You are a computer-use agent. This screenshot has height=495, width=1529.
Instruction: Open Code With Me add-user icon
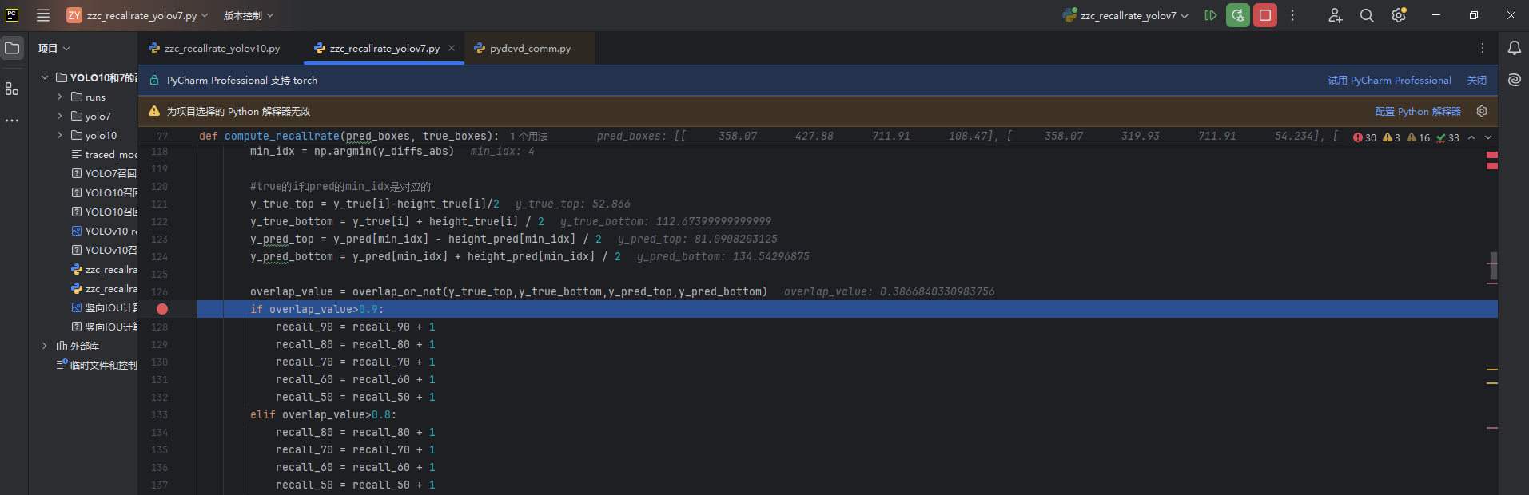tap(1336, 15)
